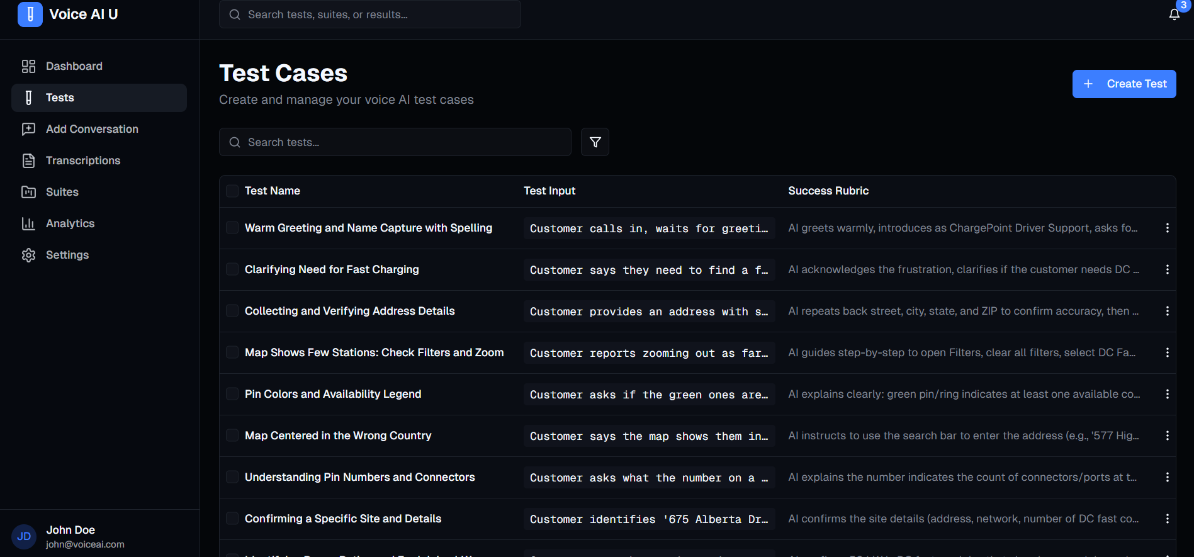Open 'Confirming a Specific Site and Details'
This screenshot has width=1194, height=557.
[343, 519]
